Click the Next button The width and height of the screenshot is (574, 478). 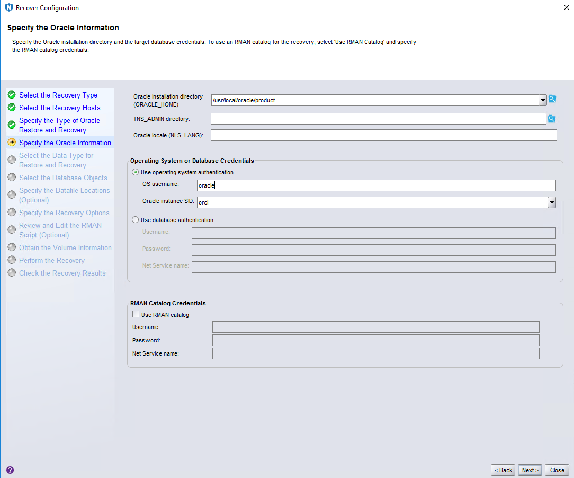tap(530, 470)
